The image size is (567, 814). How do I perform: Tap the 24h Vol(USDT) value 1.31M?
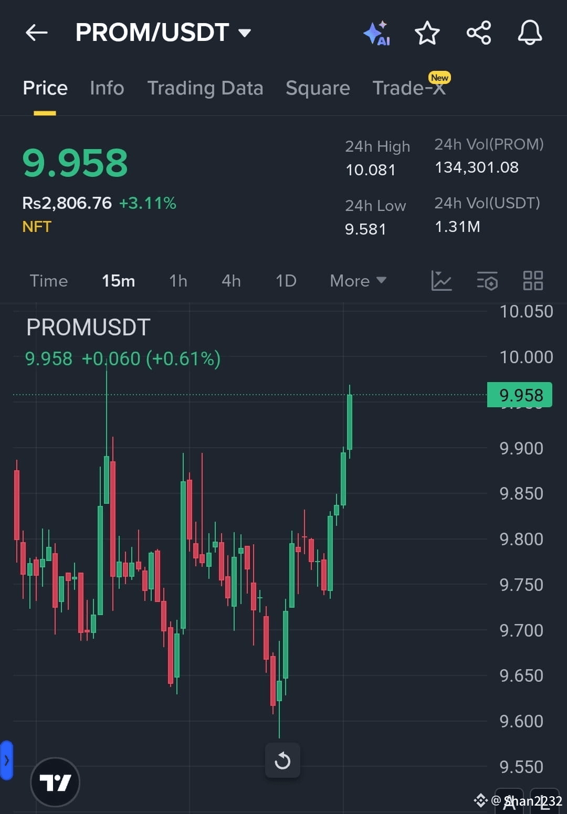tap(457, 227)
